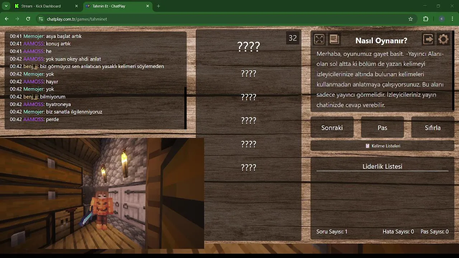459x258 pixels.
Task: Reload the page
Action: pos(28,19)
